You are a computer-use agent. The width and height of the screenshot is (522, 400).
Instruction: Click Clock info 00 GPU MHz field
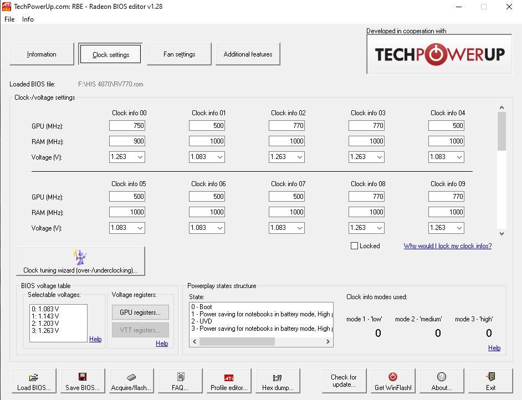[127, 125]
